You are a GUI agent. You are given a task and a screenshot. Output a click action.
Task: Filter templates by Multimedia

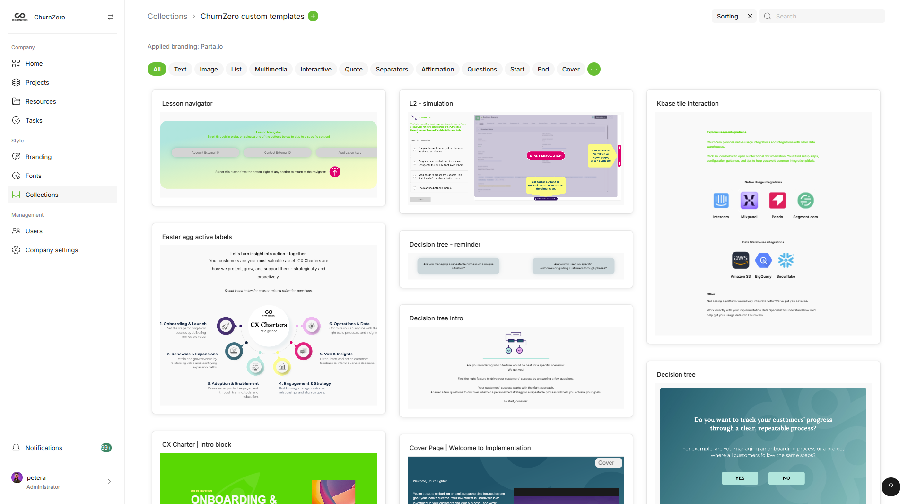tap(271, 69)
